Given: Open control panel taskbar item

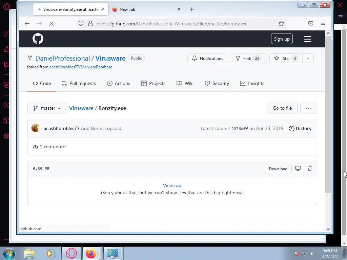Looking at the screenshot, I should (113, 253).
